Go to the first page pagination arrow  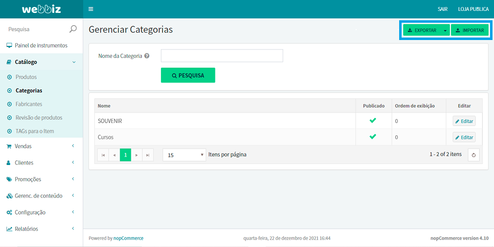click(103, 155)
